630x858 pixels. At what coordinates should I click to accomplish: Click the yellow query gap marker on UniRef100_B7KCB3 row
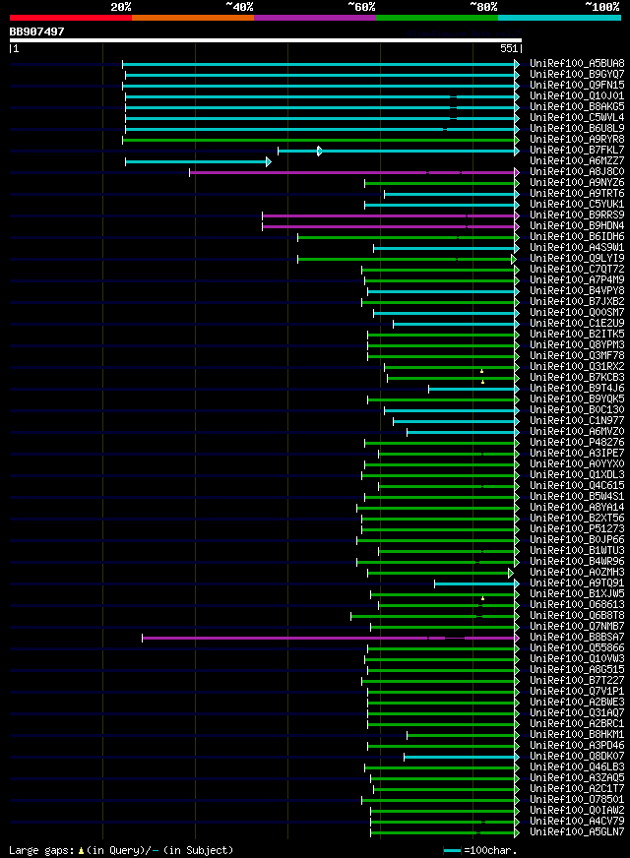[x=482, y=382]
